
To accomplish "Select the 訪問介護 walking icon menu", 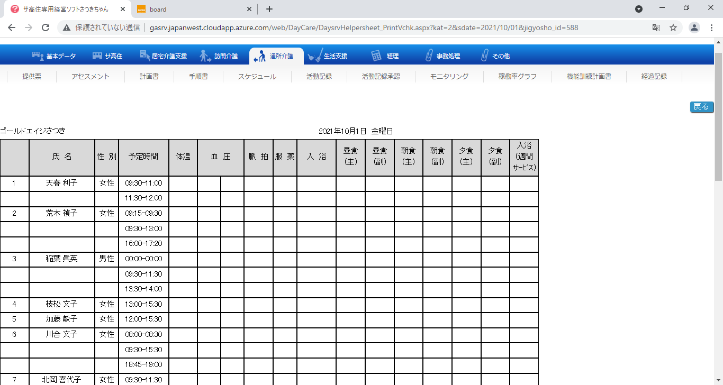I will (x=205, y=56).
